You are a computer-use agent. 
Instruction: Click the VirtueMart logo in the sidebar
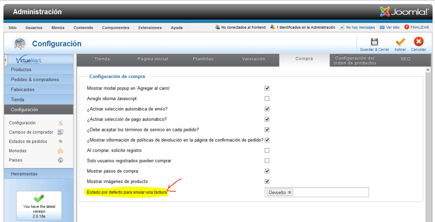[x=29, y=60]
